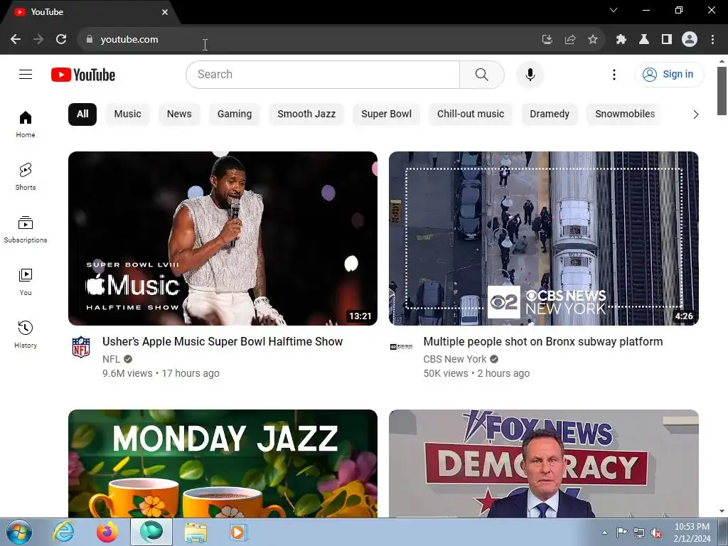Viewport: 728px width, 546px height.
Task: Show hidden system tray icons
Action: click(604, 532)
